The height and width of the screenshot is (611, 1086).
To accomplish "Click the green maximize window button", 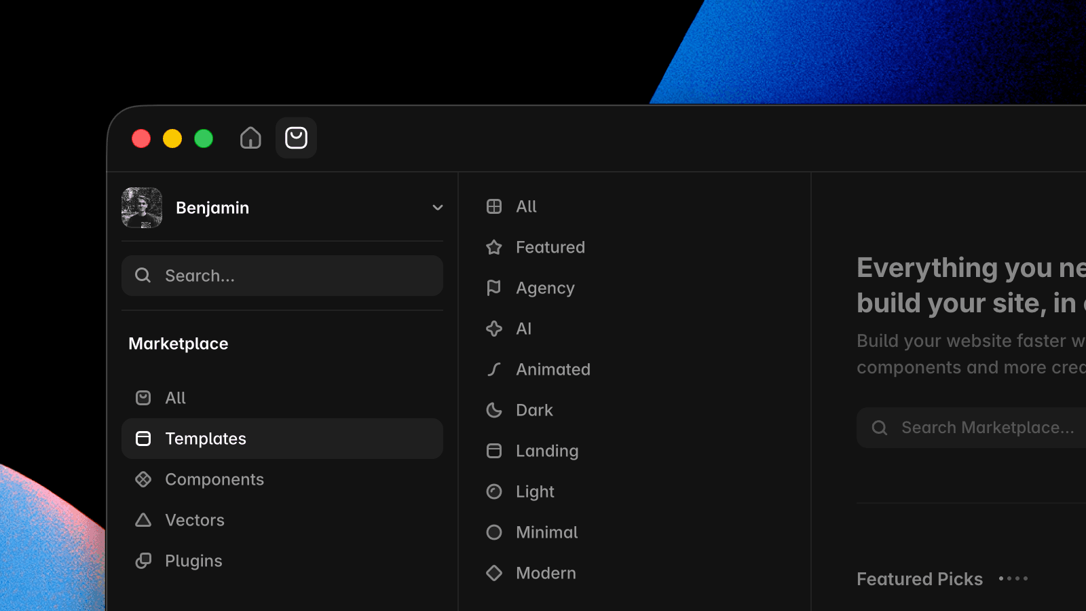I will click(204, 138).
